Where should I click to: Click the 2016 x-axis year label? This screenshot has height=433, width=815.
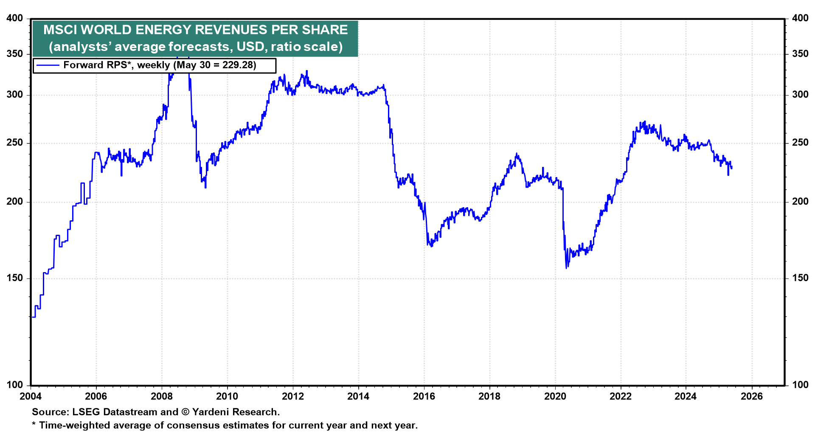[x=424, y=396]
